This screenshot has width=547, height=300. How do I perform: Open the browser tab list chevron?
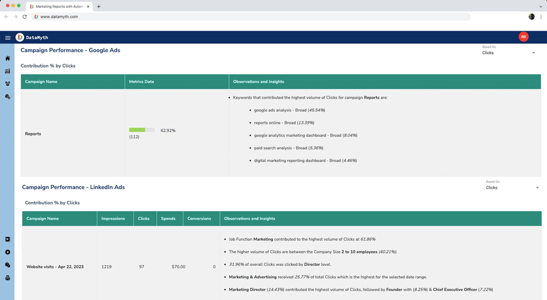point(540,7)
